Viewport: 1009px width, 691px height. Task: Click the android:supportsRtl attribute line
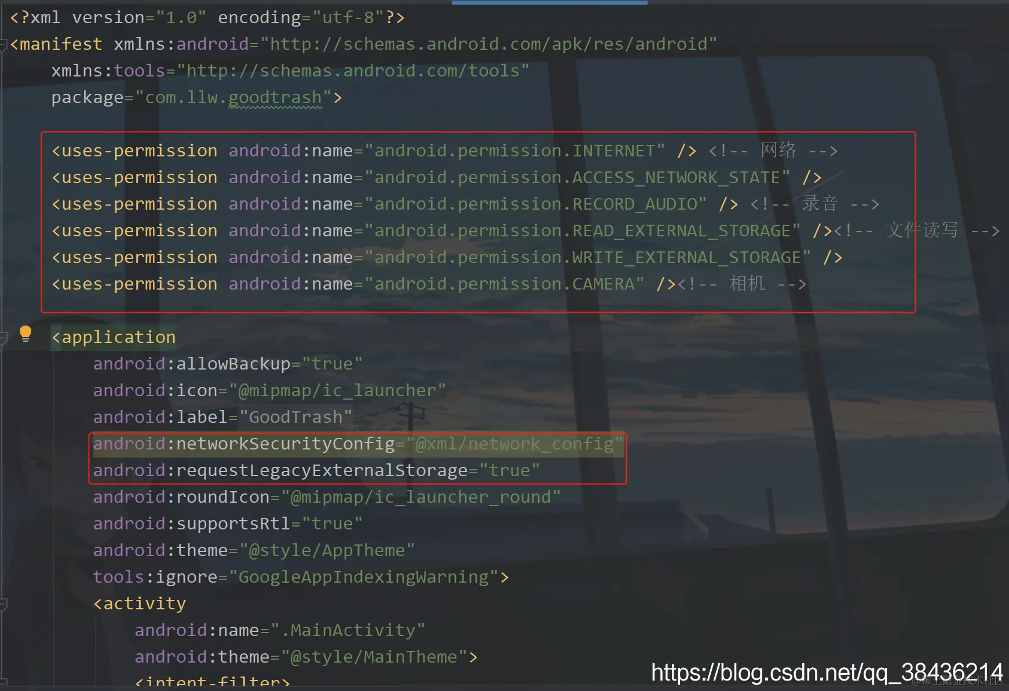pos(228,524)
